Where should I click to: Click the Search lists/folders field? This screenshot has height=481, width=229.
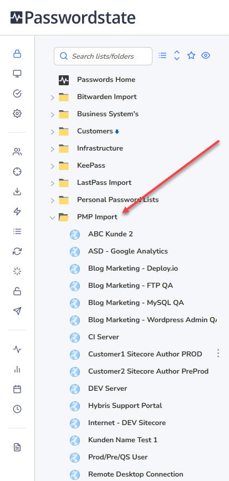click(103, 56)
